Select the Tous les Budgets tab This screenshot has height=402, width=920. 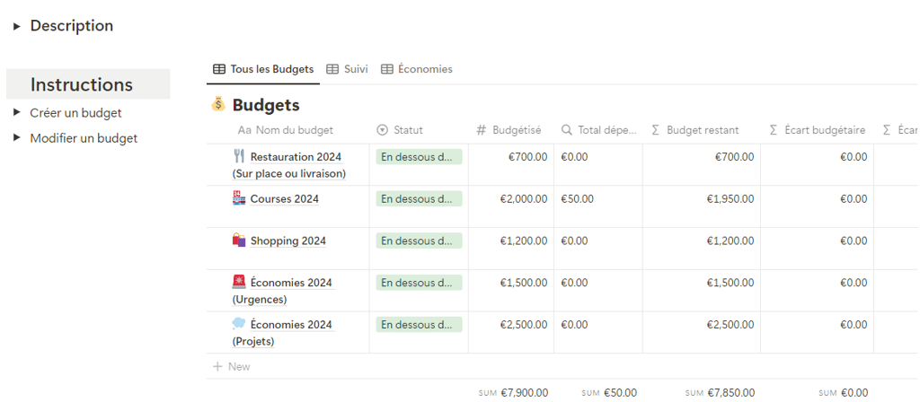(x=263, y=69)
